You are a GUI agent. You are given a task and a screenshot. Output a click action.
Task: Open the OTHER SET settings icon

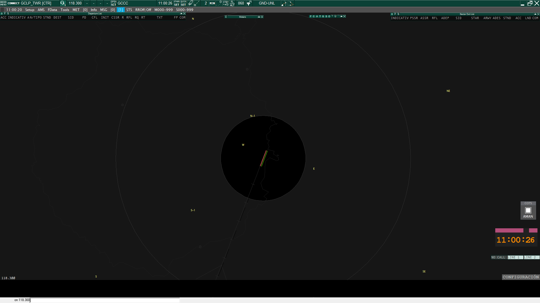(x=176, y=3)
